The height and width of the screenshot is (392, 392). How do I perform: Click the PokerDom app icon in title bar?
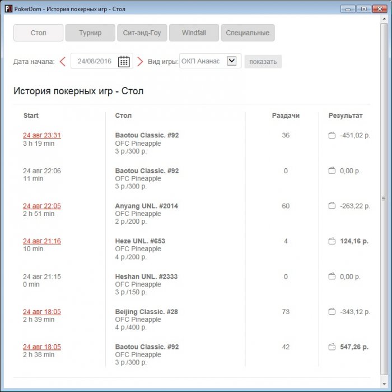(8, 9)
